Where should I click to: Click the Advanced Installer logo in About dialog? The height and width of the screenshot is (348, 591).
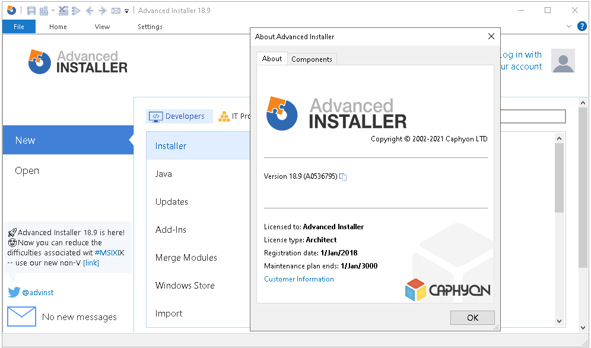(336, 114)
